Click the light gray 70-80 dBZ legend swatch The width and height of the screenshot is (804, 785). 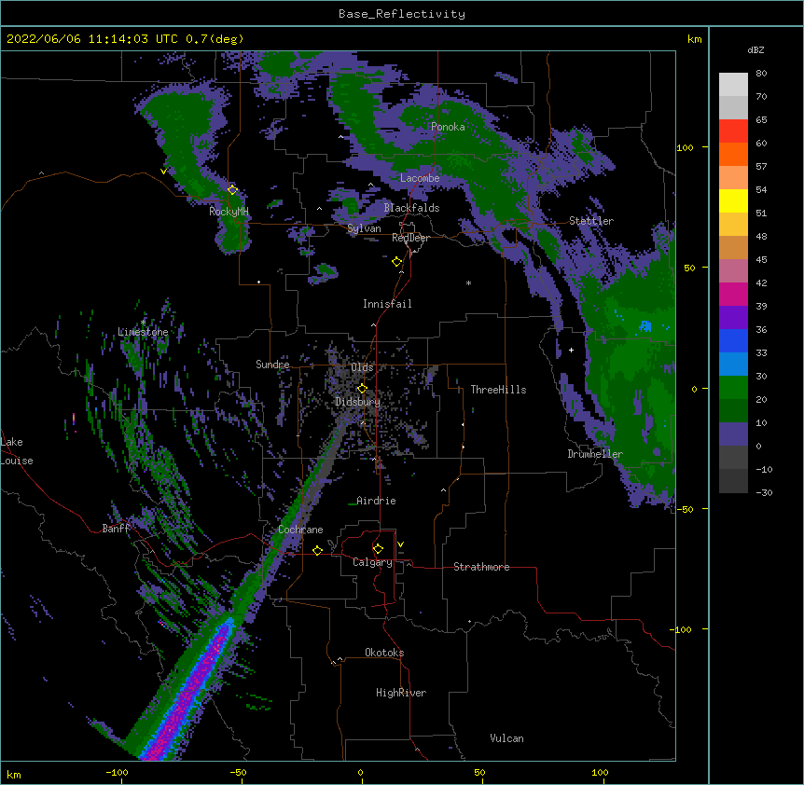pyautogui.click(x=733, y=85)
